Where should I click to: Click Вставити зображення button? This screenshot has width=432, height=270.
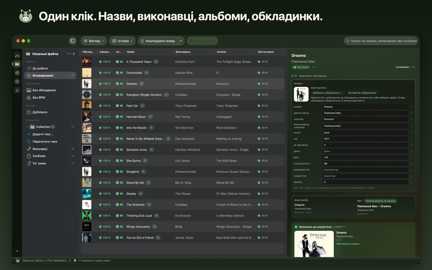click(362, 93)
